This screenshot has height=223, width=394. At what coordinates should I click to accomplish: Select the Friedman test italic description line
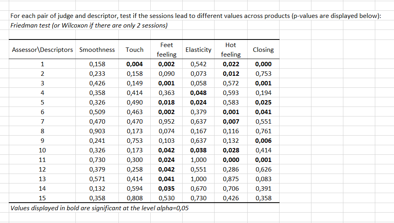(x=89, y=26)
